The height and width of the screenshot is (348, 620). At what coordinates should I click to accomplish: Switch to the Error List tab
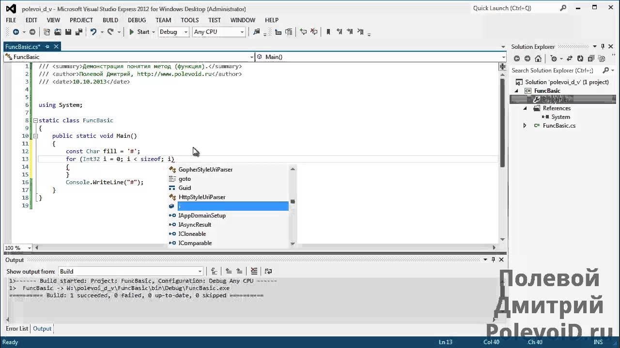[x=17, y=329]
